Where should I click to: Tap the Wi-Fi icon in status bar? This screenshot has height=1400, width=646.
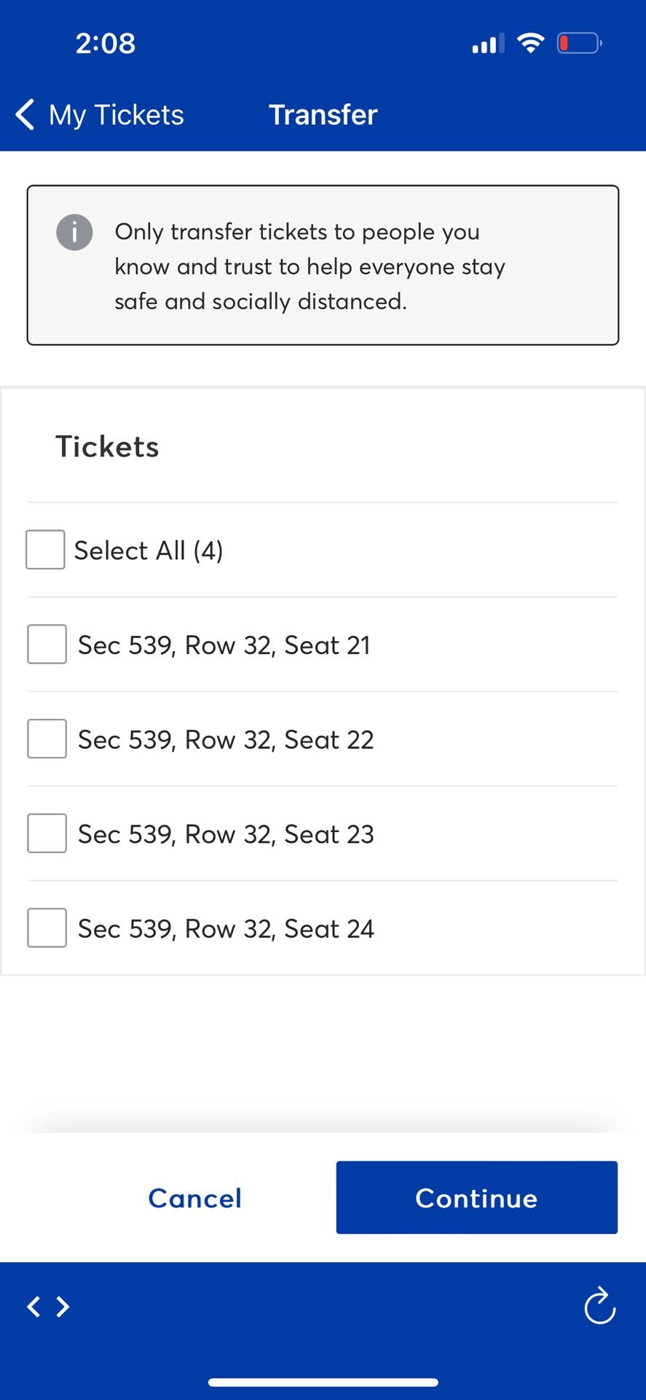[x=531, y=43]
